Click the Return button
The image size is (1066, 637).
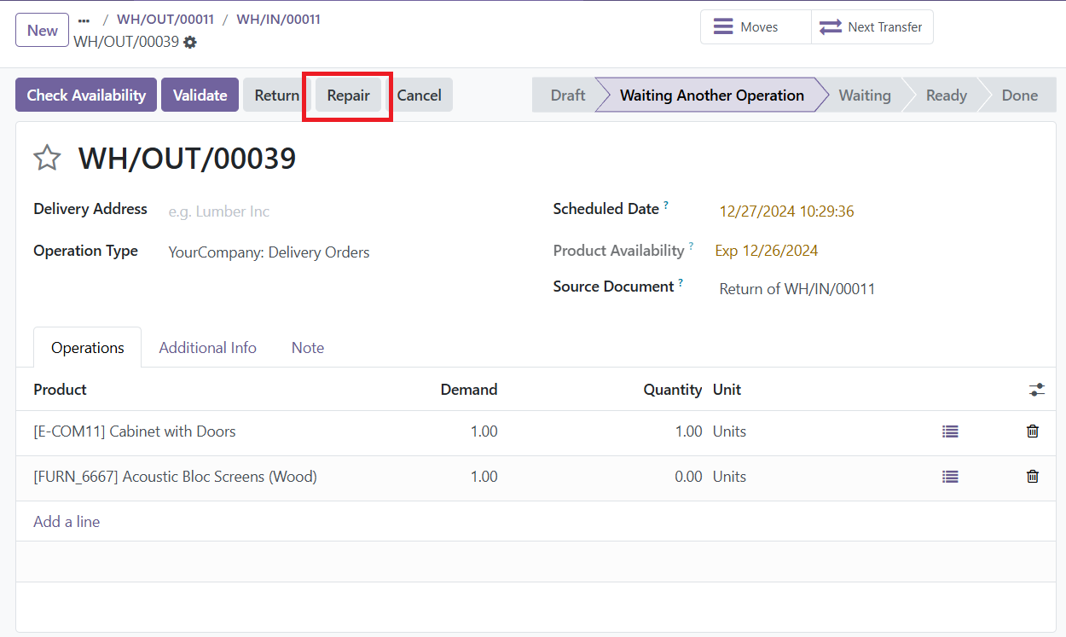point(277,96)
